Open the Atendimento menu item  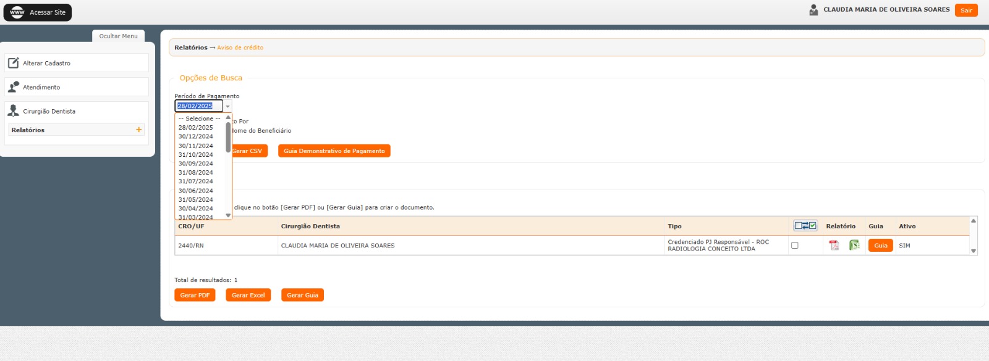77,87
